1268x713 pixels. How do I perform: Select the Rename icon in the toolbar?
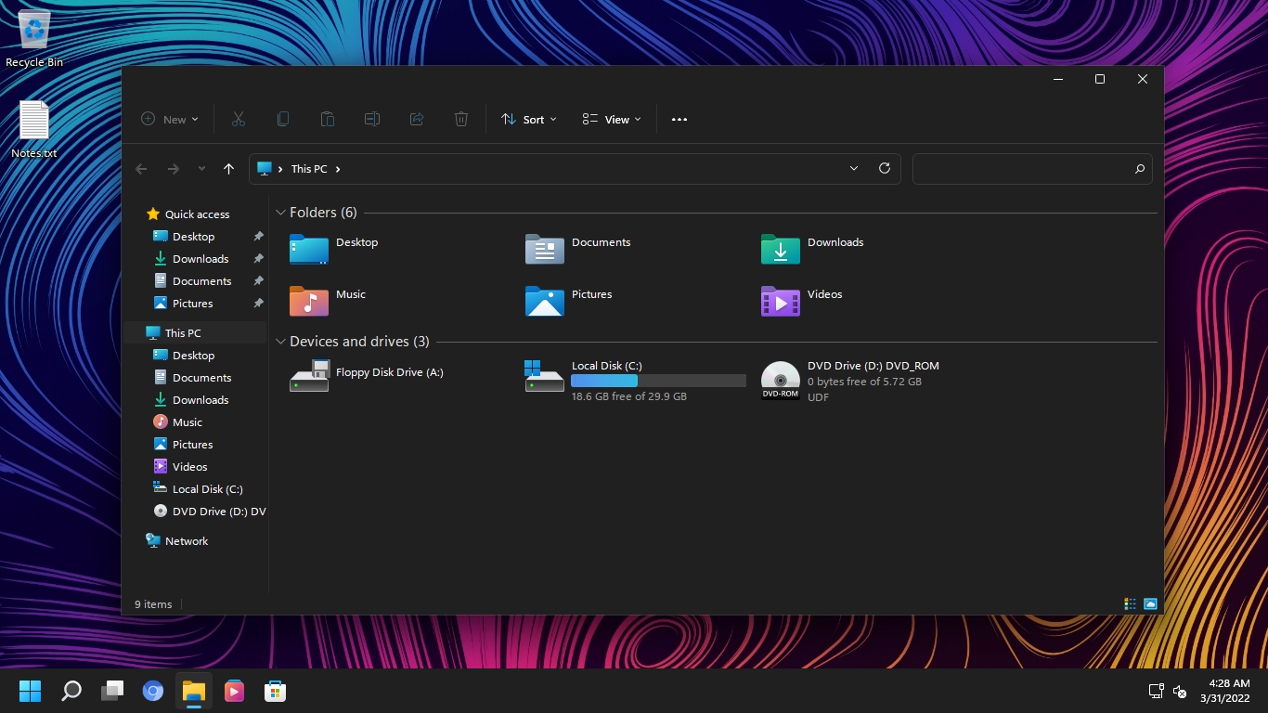[371, 119]
